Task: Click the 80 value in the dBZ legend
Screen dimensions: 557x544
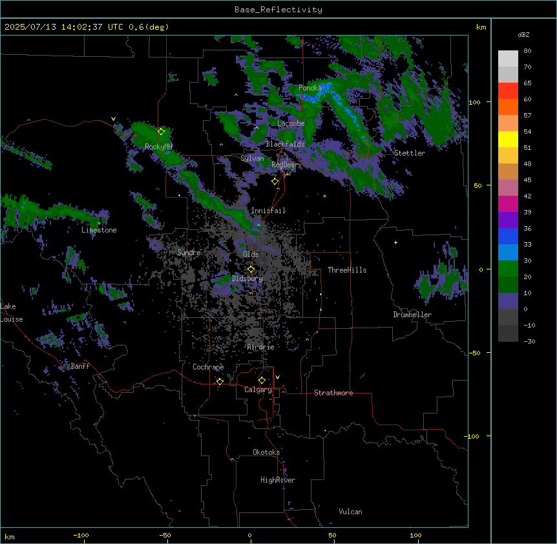Action: pyautogui.click(x=527, y=51)
